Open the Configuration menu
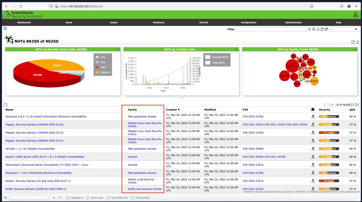This screenshot has height=202, width=362. (249, 22)
